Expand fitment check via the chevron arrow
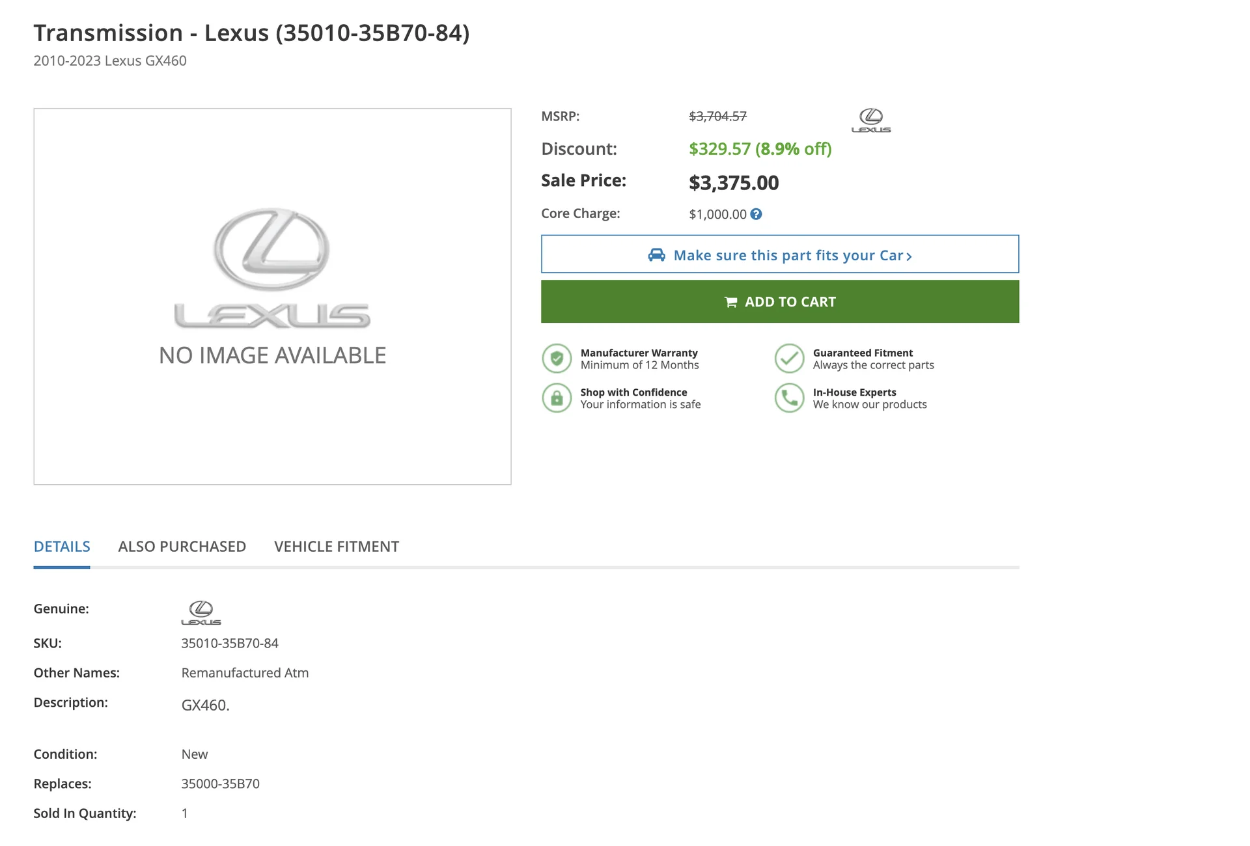1250x846 pixels. point(910,256)
